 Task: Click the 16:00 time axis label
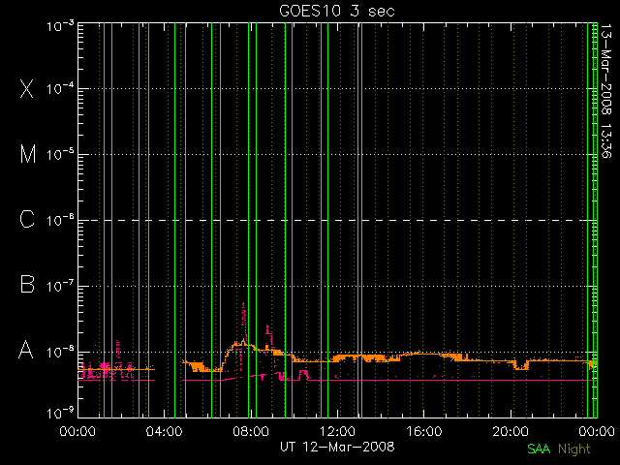[x=424, y=431]
